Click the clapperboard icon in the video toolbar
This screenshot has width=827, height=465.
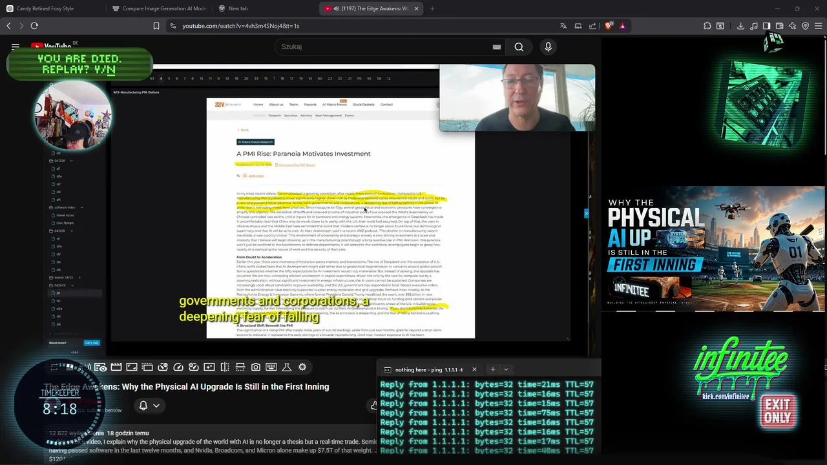click(116, 367)
